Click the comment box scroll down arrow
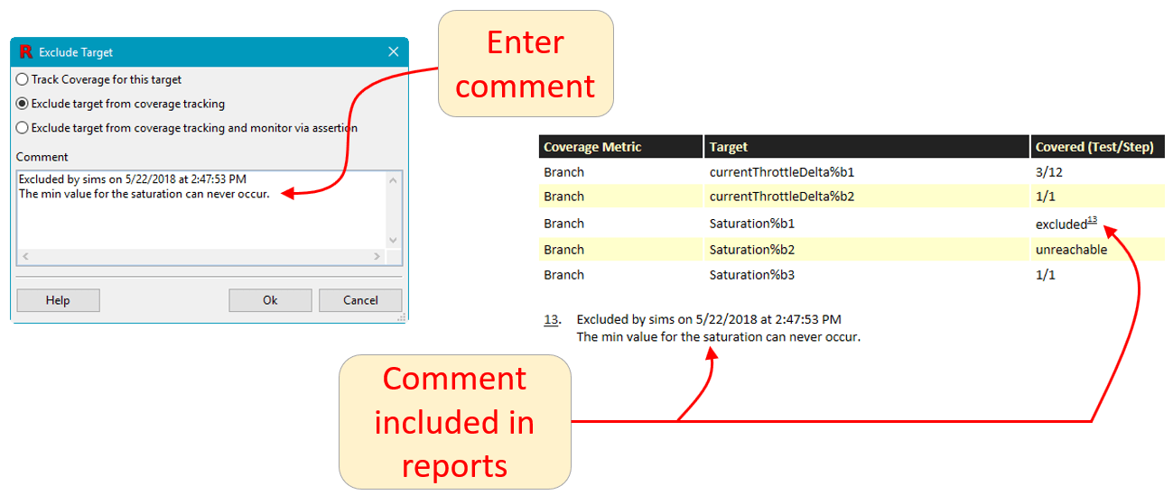 coord(393,241)
